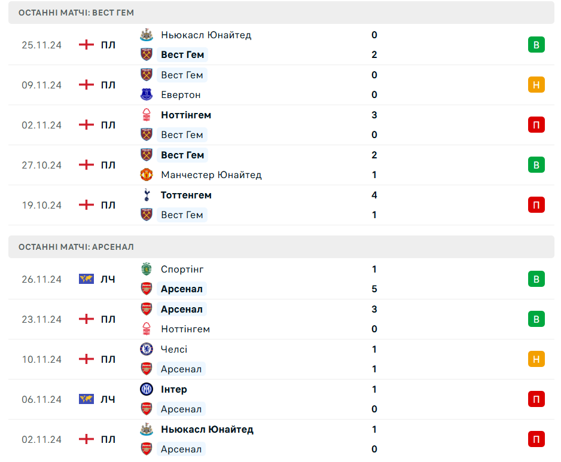This screenshot has width=561, height=462.
Task: Click the Chelsea club crest
Action: [147, 349]
